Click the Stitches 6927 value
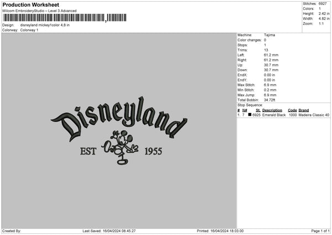This screenshot has height=235, width=332. coord(323,4)
